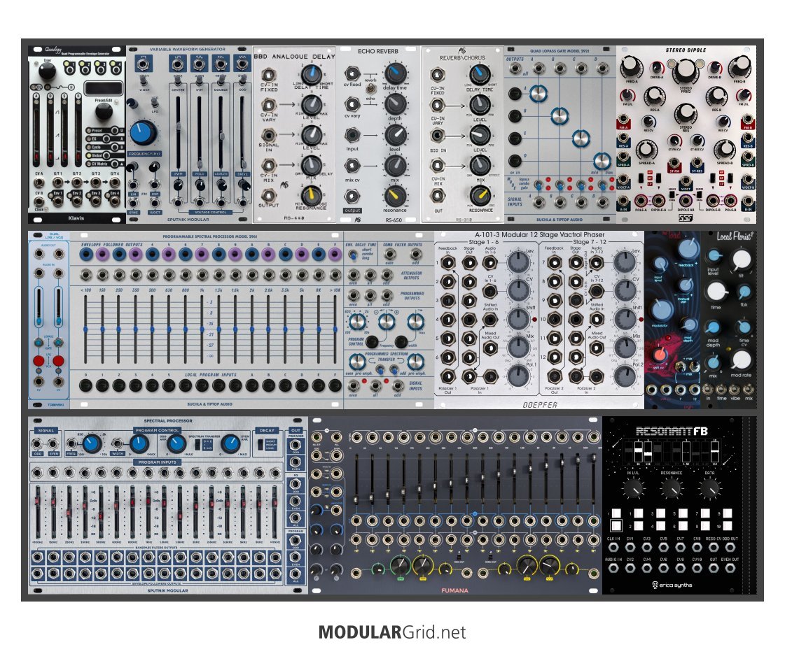This screenshot has height=647, width=785.
Task: Toggle channel A mode switch on Quad Lopass Gate
Action: 539,186
